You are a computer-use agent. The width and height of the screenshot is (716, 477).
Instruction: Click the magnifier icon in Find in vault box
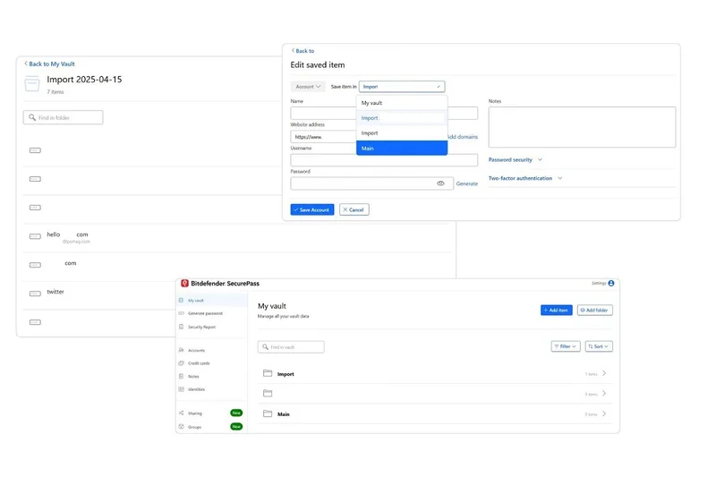tap(265, 347)
